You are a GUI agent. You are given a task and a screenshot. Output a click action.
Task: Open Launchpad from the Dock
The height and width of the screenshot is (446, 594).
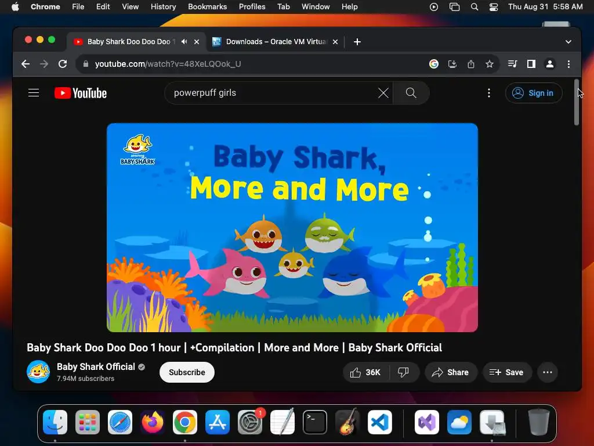(x=88, y=422)
